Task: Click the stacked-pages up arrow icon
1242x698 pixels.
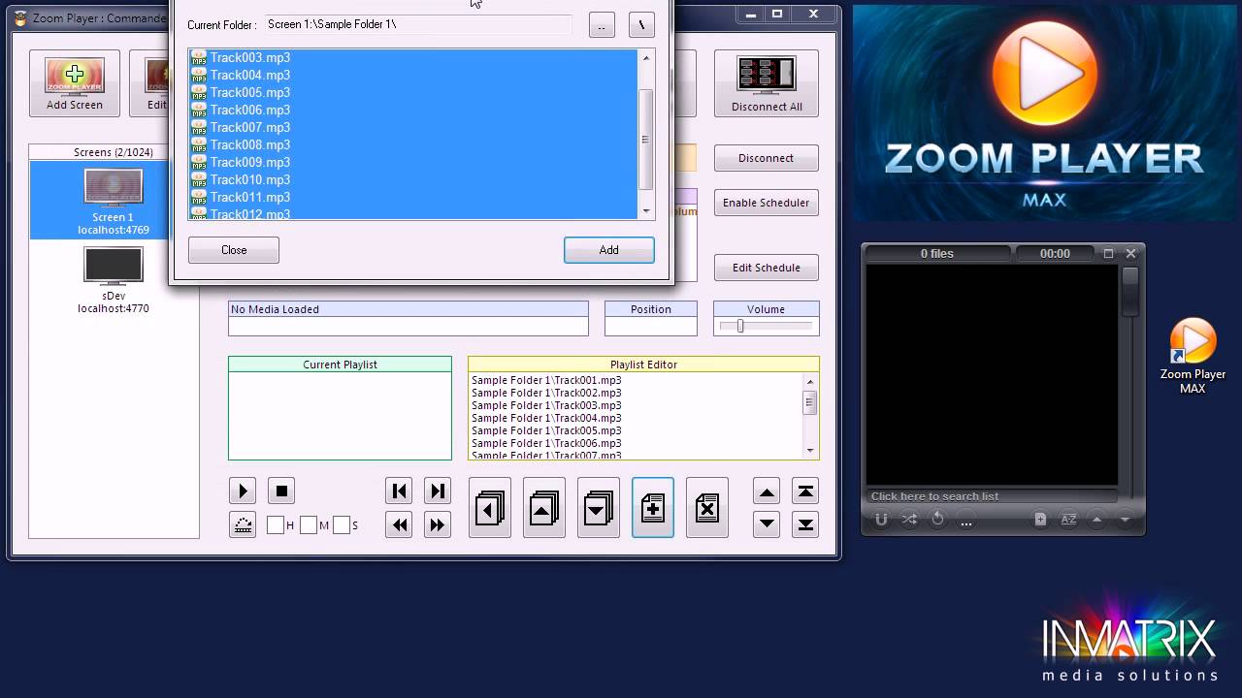Action: pyautogui.click(x=544, y=507)
